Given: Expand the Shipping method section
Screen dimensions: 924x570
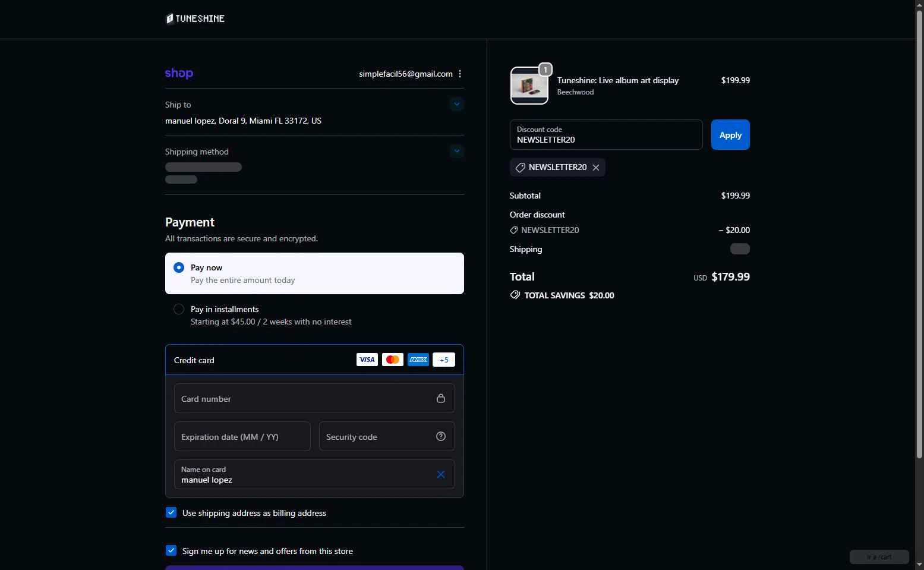Looking at the screenshot, I should pos(456,151).
